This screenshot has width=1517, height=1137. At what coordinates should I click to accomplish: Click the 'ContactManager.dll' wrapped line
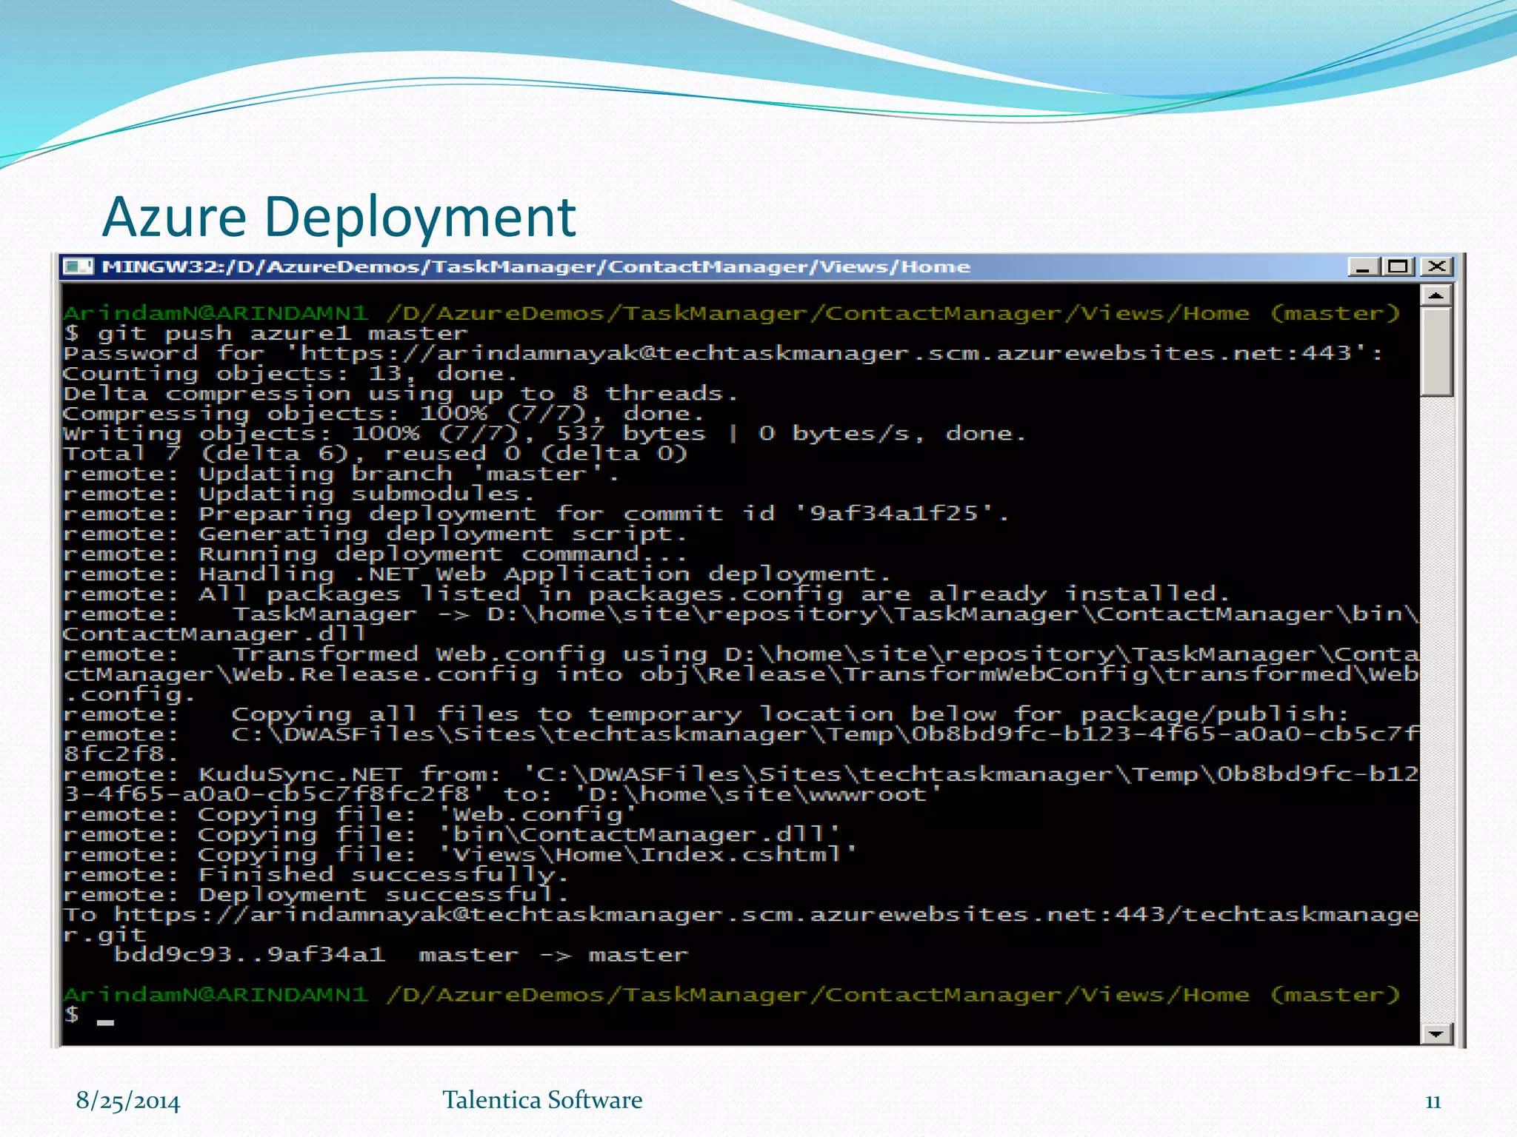pos(215,634)
